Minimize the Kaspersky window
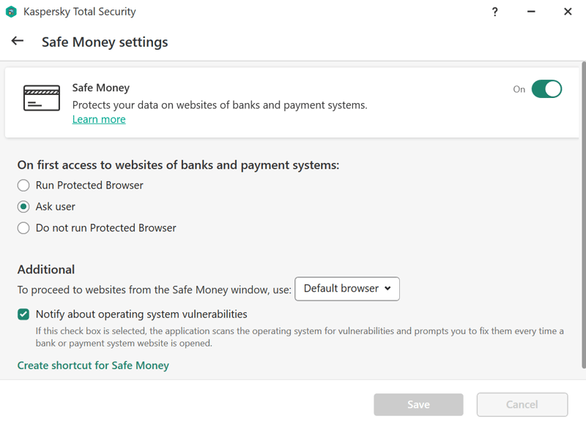The width and height of the screenshot is (586, 427). tap(531, 12)
